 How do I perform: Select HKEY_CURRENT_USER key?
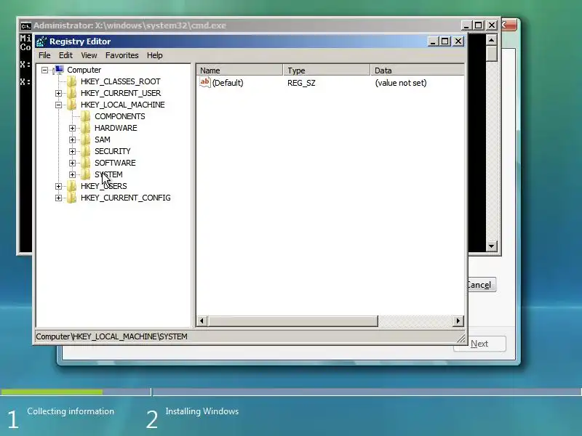[121, 93]
